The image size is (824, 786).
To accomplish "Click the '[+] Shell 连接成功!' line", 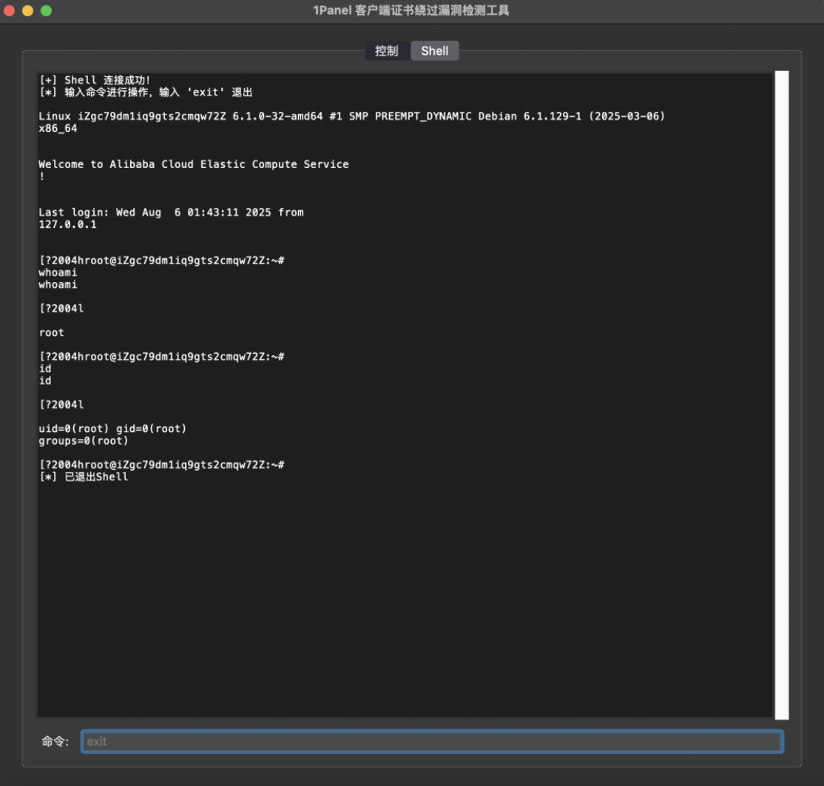I will point(95,80).
